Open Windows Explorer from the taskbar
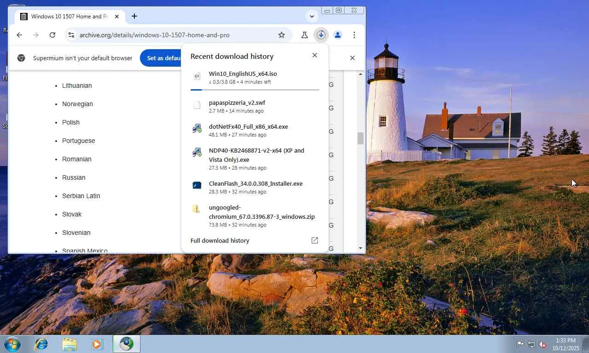Viewport: 589px width, 353px height. (69, 344)
